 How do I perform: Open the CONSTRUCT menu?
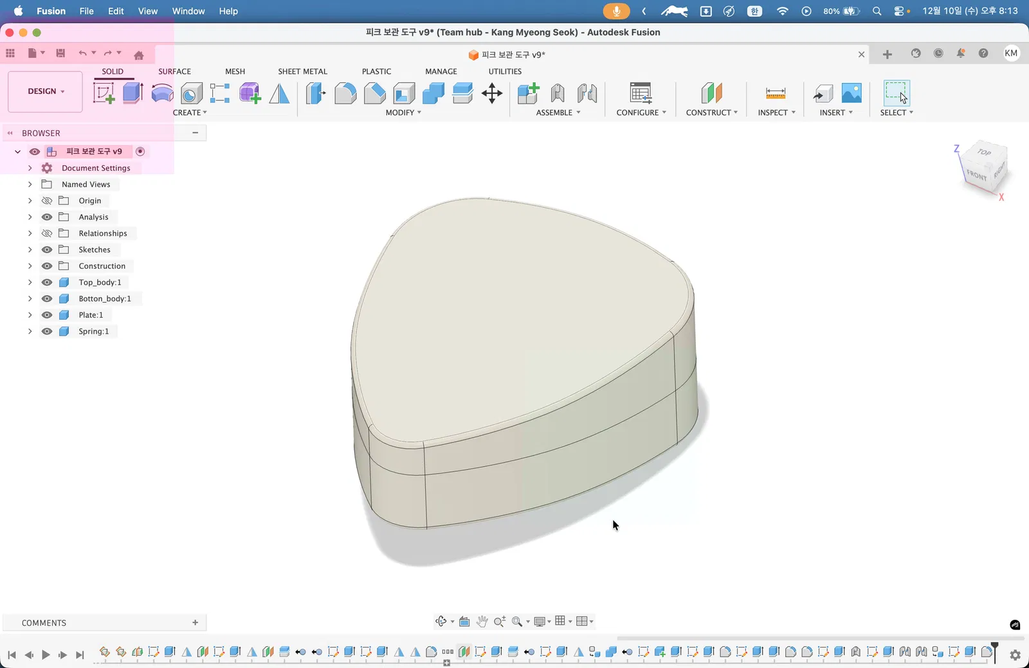711,113
